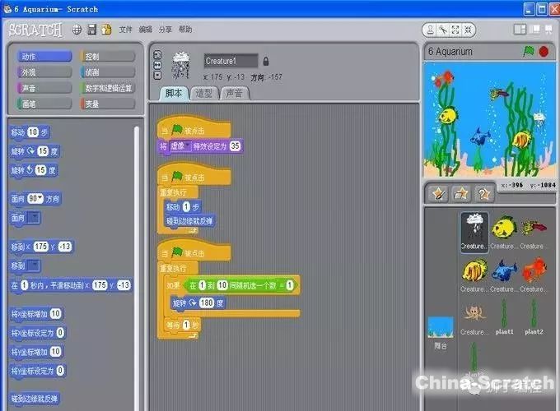The height and width of the screenshot is (411, 560).
Task: Click the globe language icon
Action: [77, 30]
